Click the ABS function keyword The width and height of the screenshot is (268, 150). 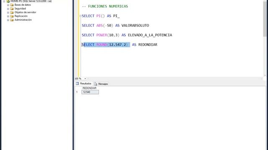[100, 25]
